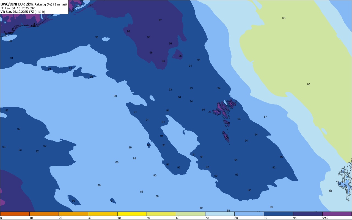
Task: Click the legend tick label 10
Action: (31, 218)
